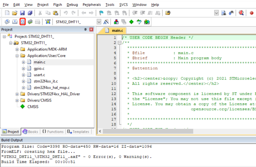Pin the Project panel

(x=85, y=29)
